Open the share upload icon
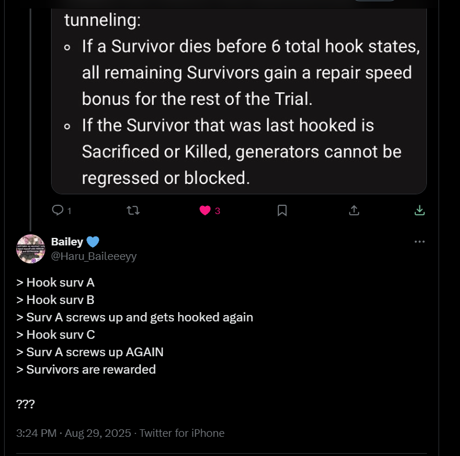The width and height of the screenshot is (460, 456). point(354,210)
